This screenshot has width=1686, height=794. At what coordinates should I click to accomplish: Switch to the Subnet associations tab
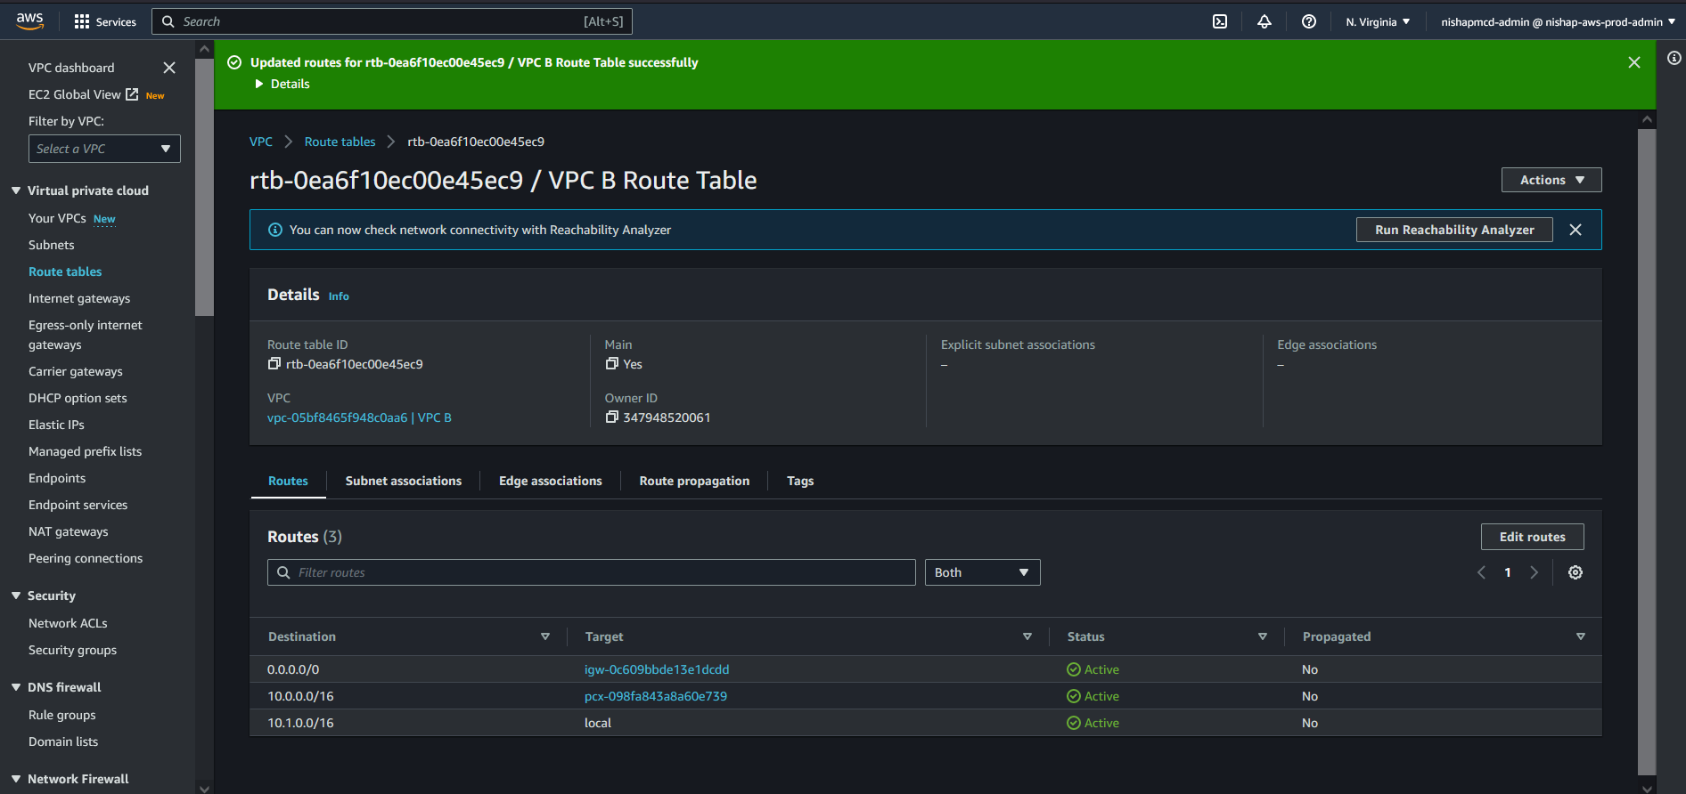403,481
